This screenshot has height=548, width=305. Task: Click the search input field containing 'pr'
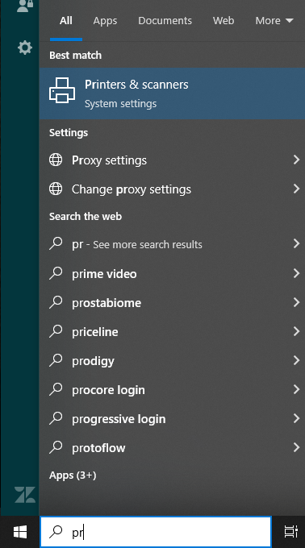point(156,532)
